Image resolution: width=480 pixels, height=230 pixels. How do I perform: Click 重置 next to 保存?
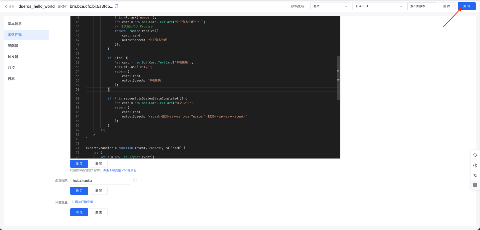(99, 164)
